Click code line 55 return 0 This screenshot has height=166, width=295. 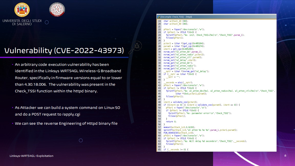(x=171, y=122)
